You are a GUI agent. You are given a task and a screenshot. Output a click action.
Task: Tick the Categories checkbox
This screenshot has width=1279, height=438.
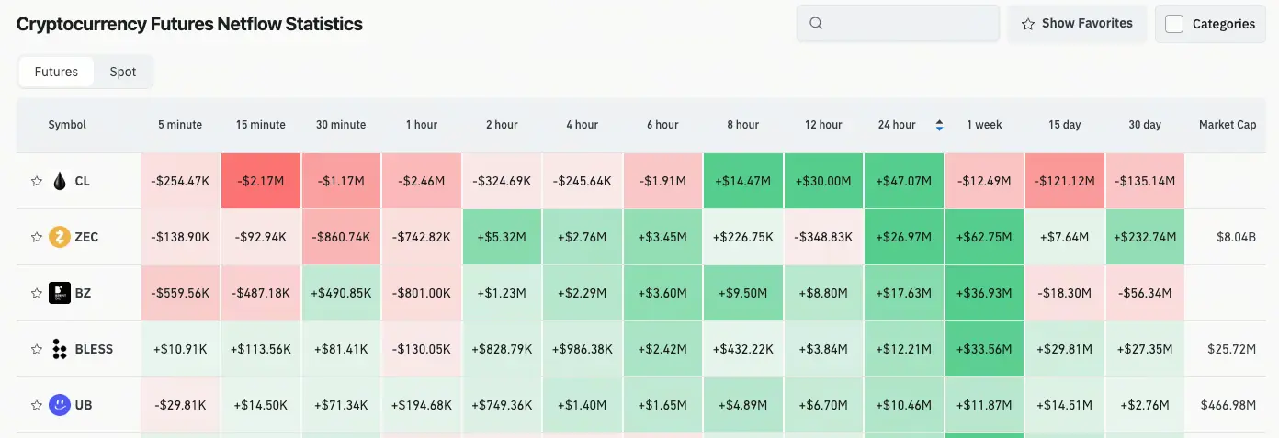tap(1174, 24)
